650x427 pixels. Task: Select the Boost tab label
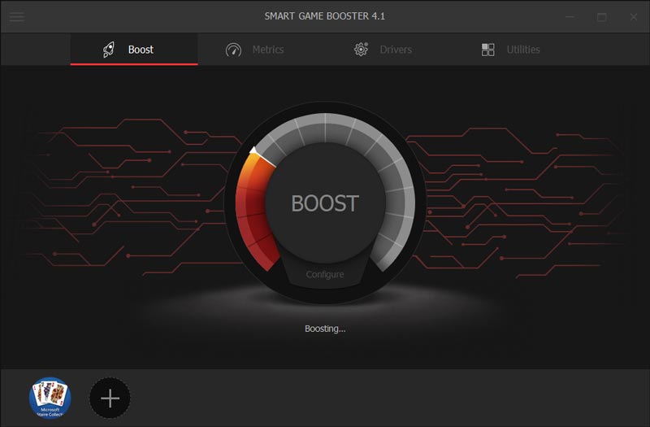[x=141, y=50]
